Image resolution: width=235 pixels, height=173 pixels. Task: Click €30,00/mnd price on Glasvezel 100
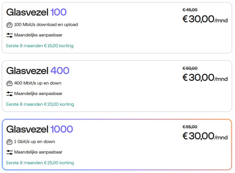point(205,19)
